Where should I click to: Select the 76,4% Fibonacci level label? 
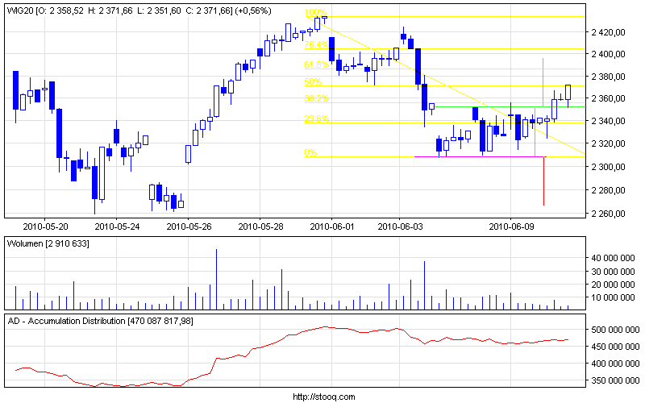pos(316,44)
